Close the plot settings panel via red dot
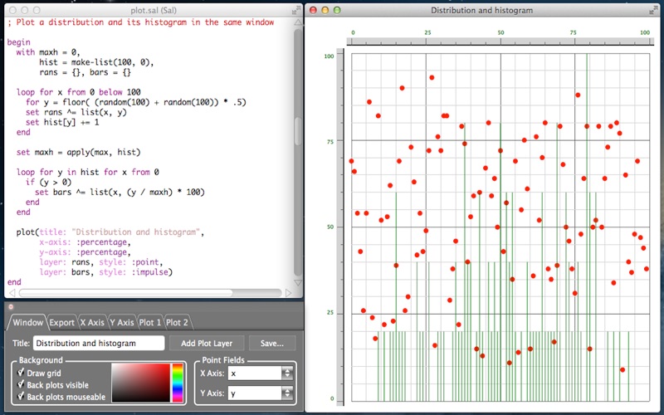The height and width of the screenshot is (415, 664). [11, 306]
